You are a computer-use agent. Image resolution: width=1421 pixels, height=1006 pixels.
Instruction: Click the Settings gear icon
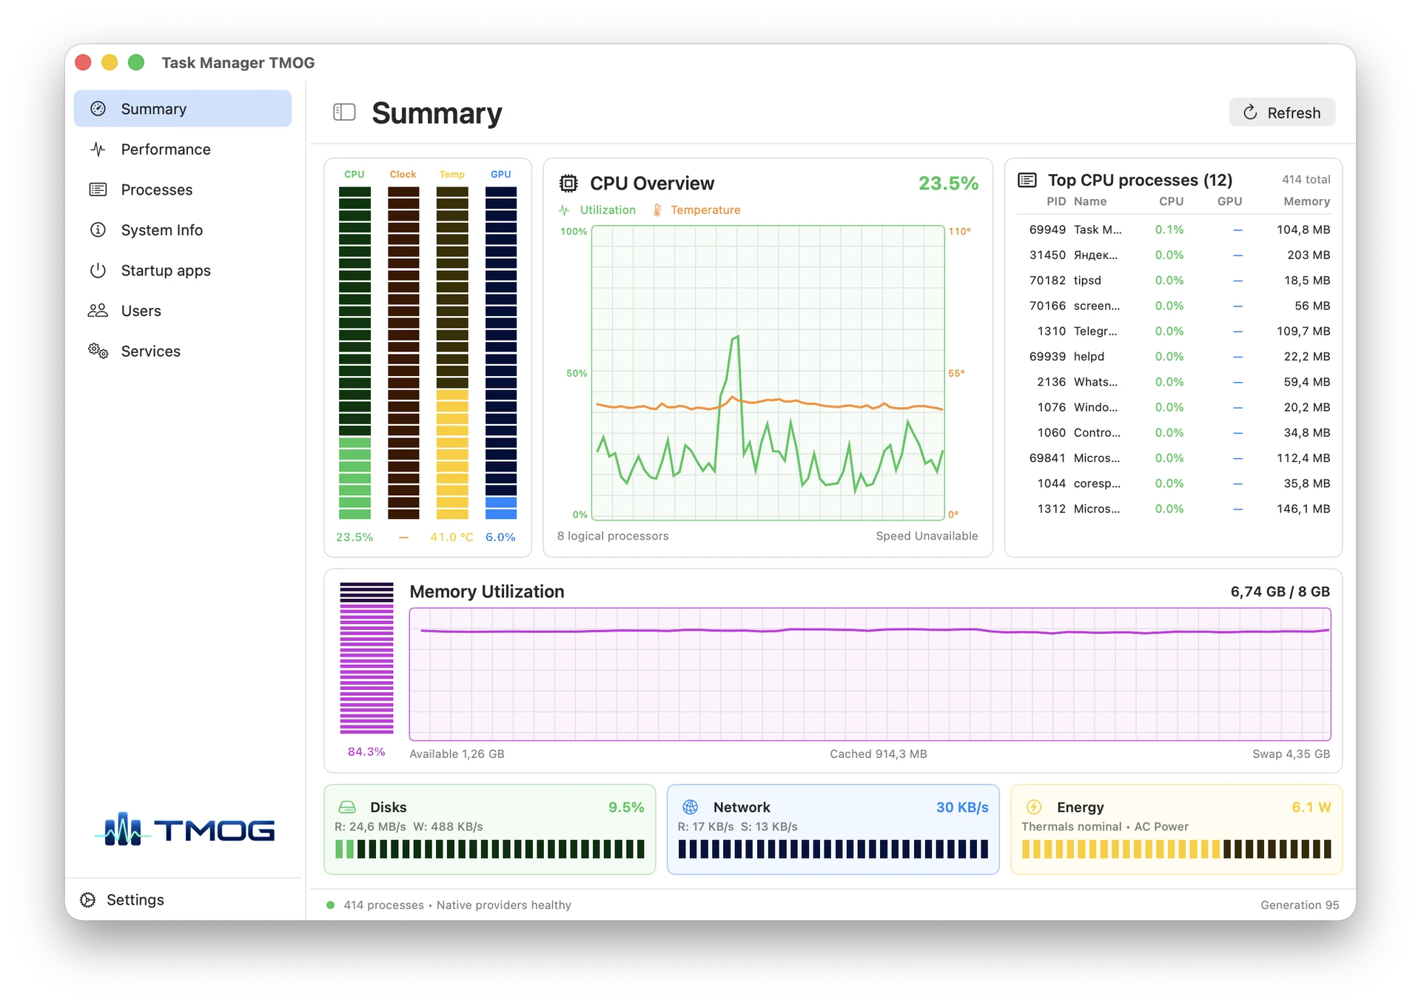pyautogui.click(x=88, y=899)
